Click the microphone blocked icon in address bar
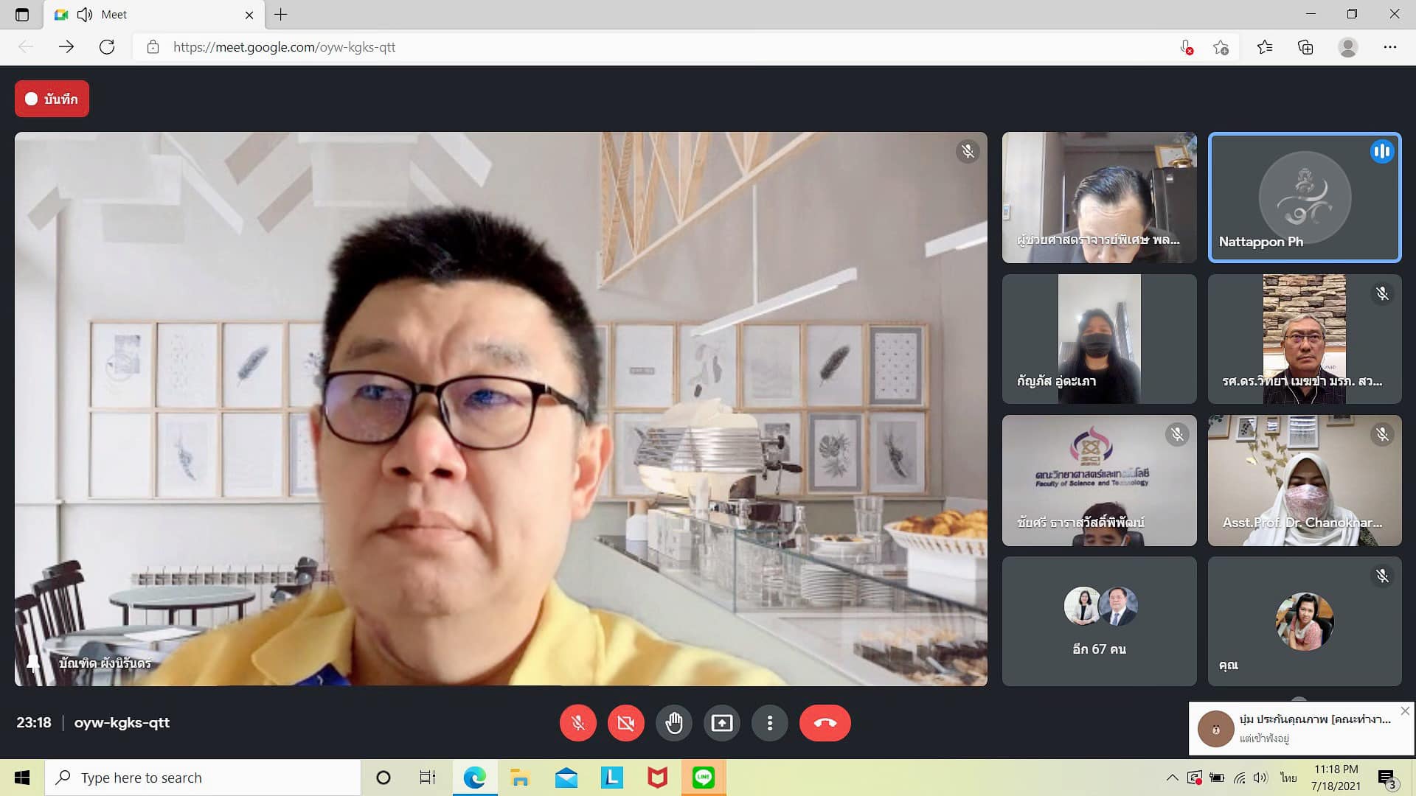 pos(1186,47)
